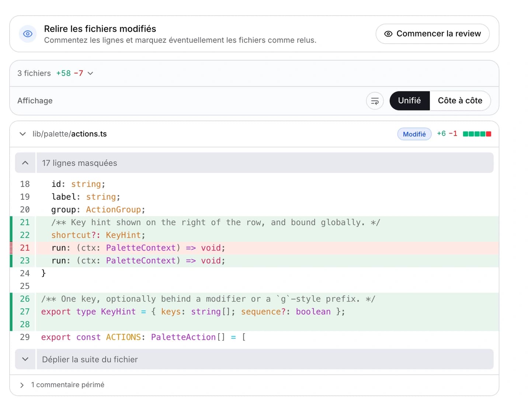531x398 pixels.
Task: Click line number 18 in gutter
Action: pyautogui.click(x=25, y=184)
